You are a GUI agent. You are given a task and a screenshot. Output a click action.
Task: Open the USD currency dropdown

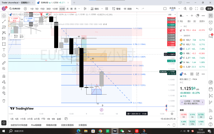[x=172, y=15]
